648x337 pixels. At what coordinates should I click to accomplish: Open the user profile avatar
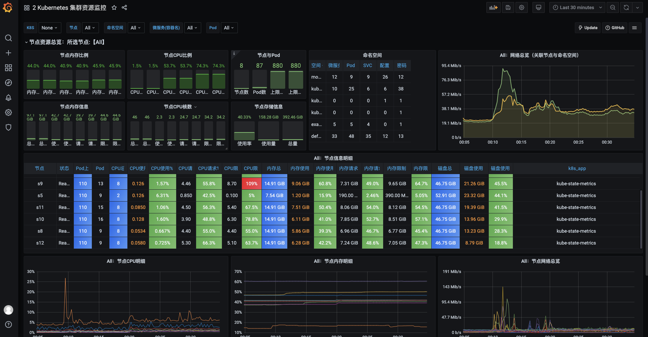click(x=8, y=310)
